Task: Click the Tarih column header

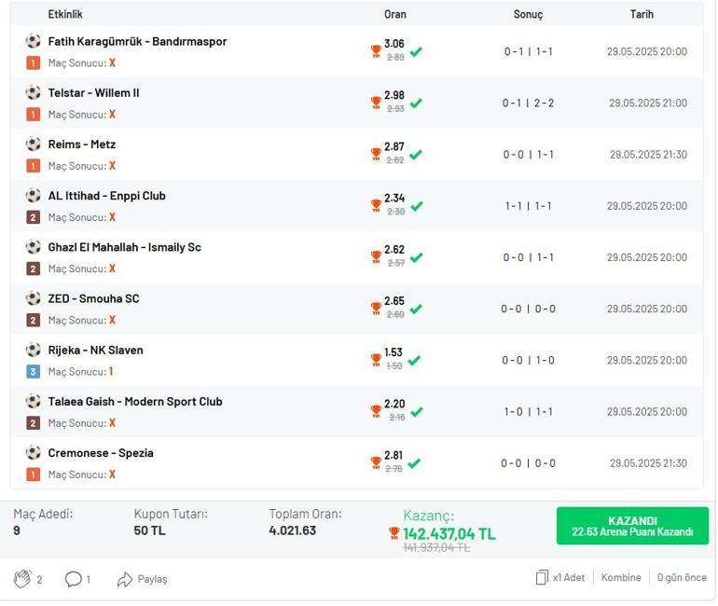Action: click(x=642, y=14)
